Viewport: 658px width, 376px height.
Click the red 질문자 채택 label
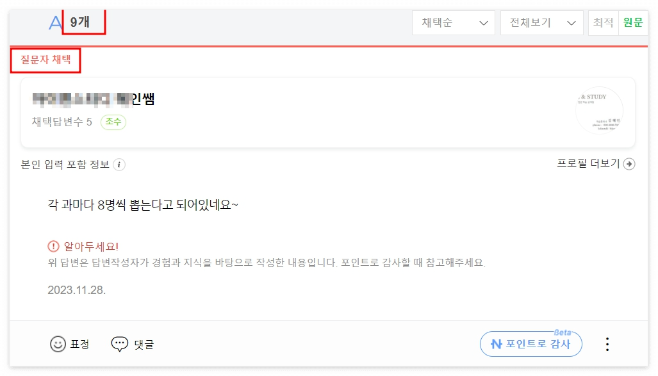point(45,61)
